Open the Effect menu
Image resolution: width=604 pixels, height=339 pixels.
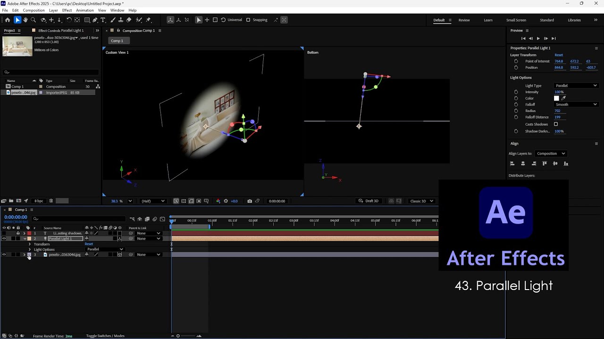click(x=67, y=10)
